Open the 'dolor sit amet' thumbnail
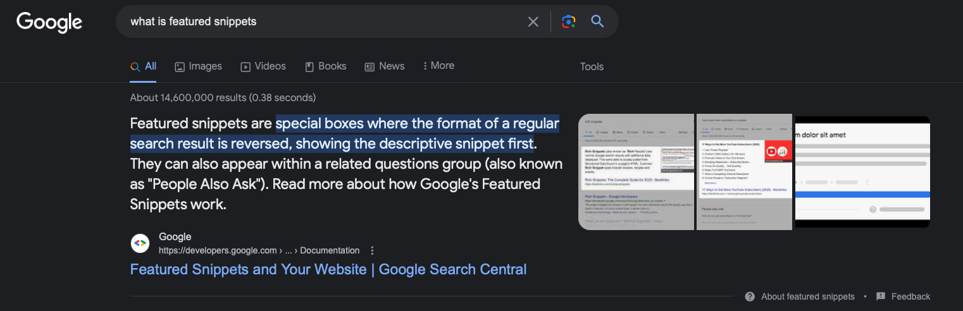 (862, 171)
